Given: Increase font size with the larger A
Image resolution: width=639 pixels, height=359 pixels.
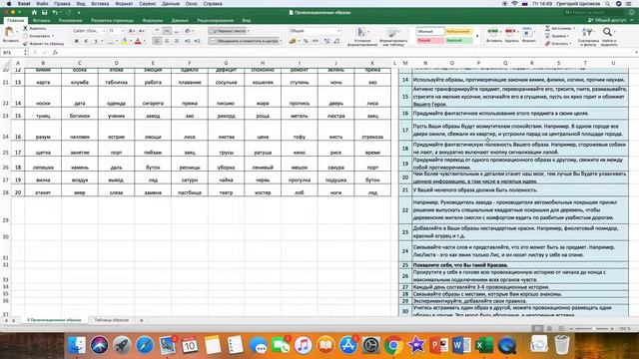Looking at the screenshot, I should (131, 31).
